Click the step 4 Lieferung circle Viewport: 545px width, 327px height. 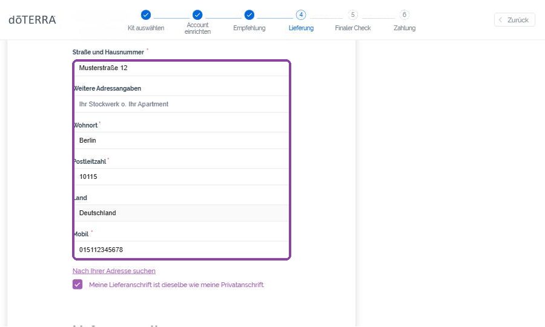click(x=301, y=15)
